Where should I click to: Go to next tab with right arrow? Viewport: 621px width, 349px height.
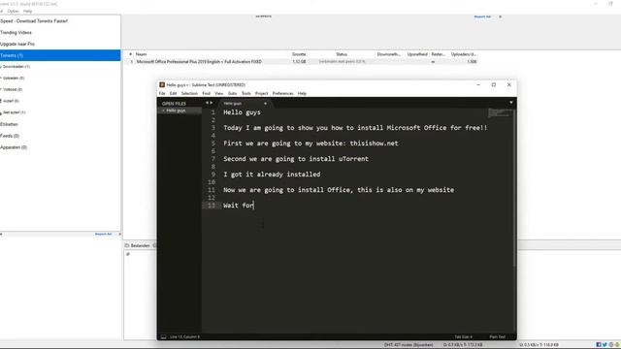(212, 103)
